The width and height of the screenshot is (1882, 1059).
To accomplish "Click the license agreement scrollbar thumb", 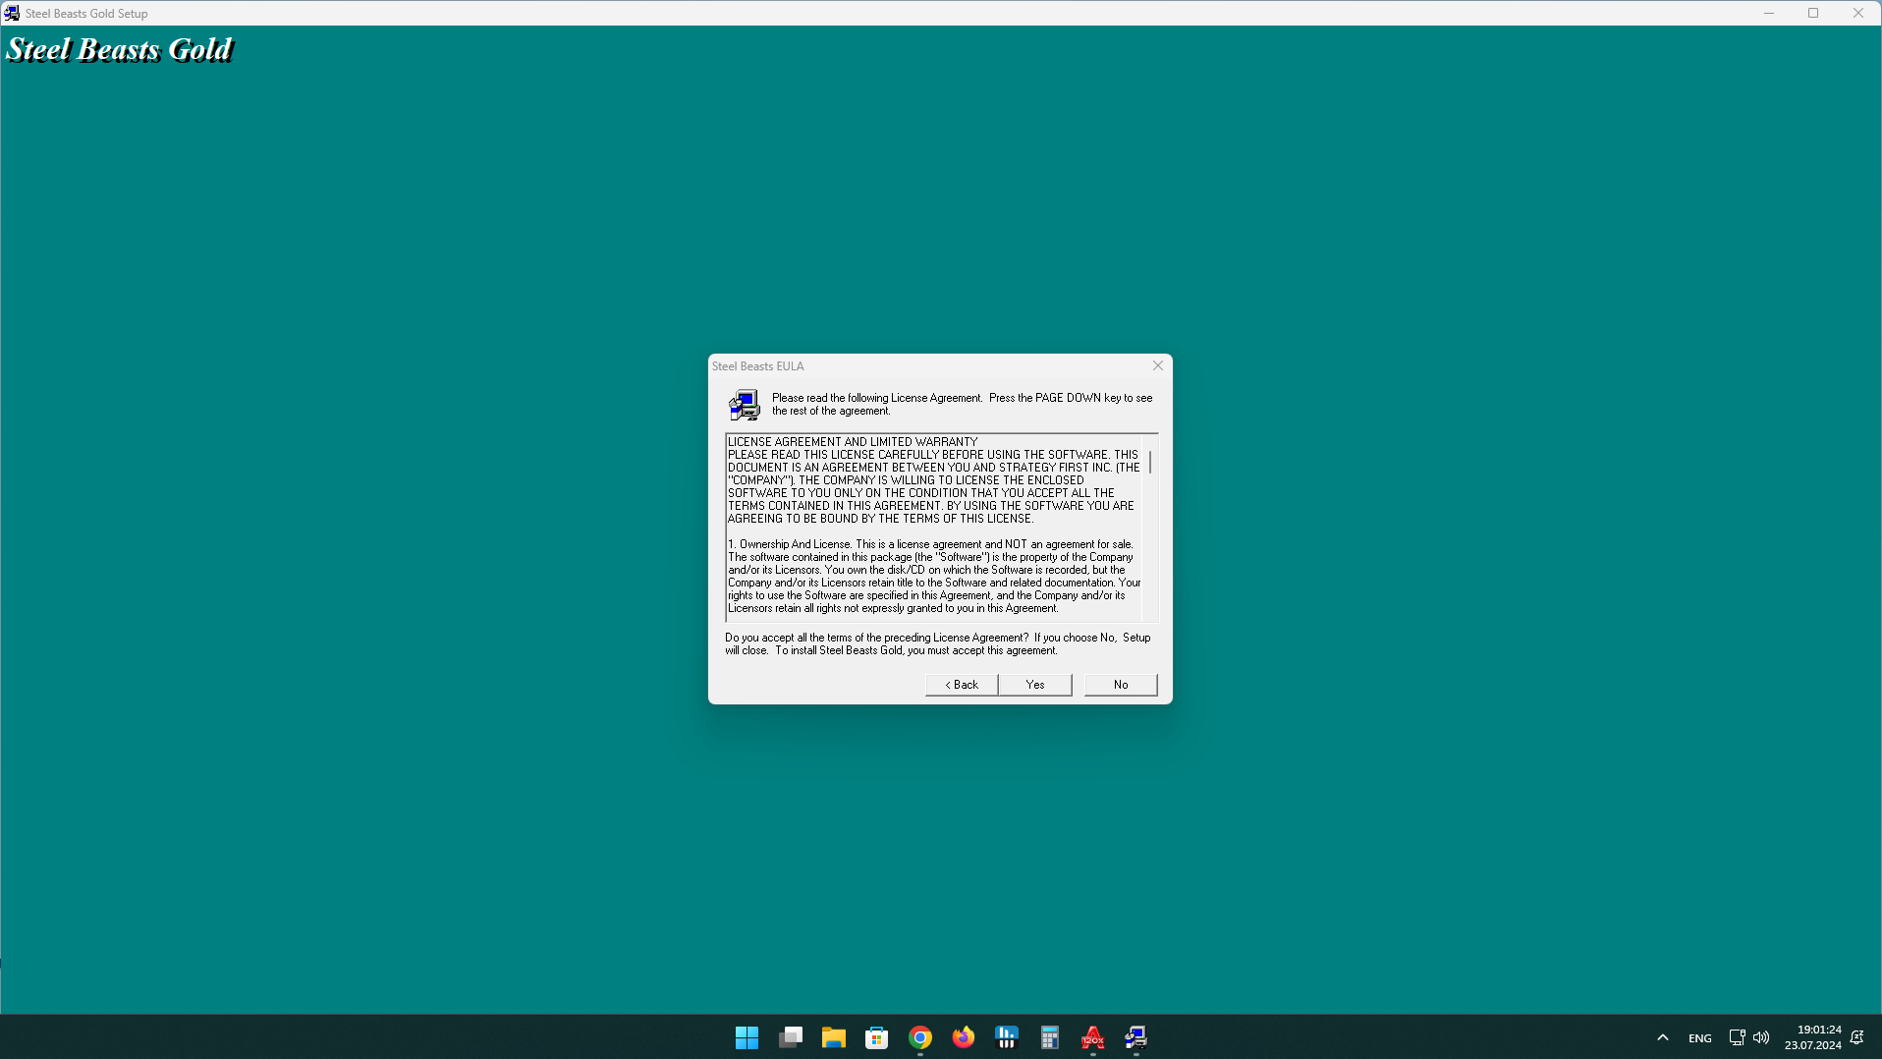I will [x=1150, y=462].
